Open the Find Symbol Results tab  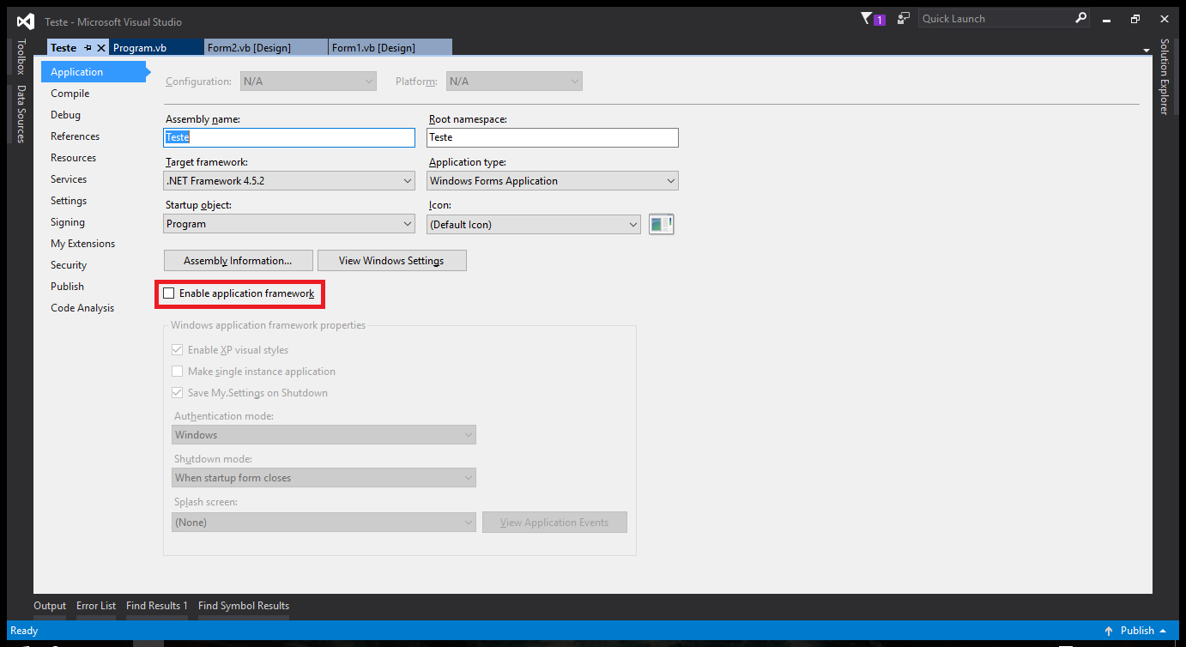coord(244,606)
